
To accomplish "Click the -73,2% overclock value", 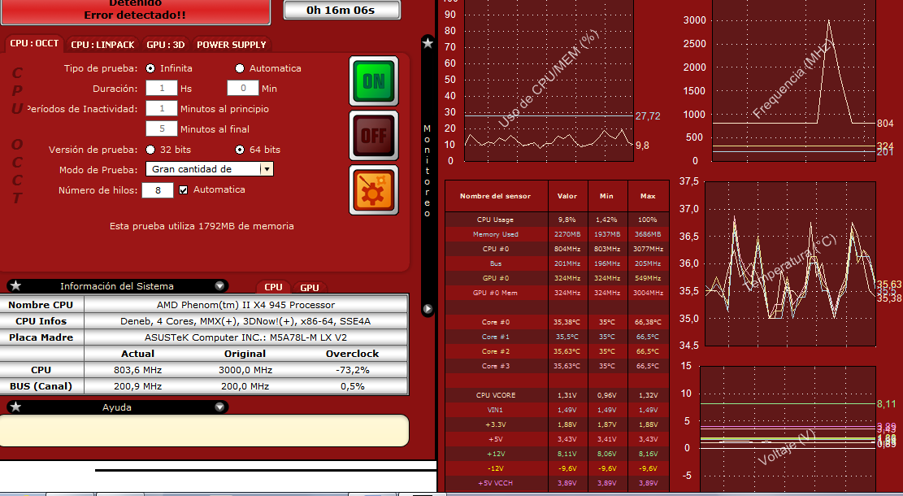I will click(353, 370).
